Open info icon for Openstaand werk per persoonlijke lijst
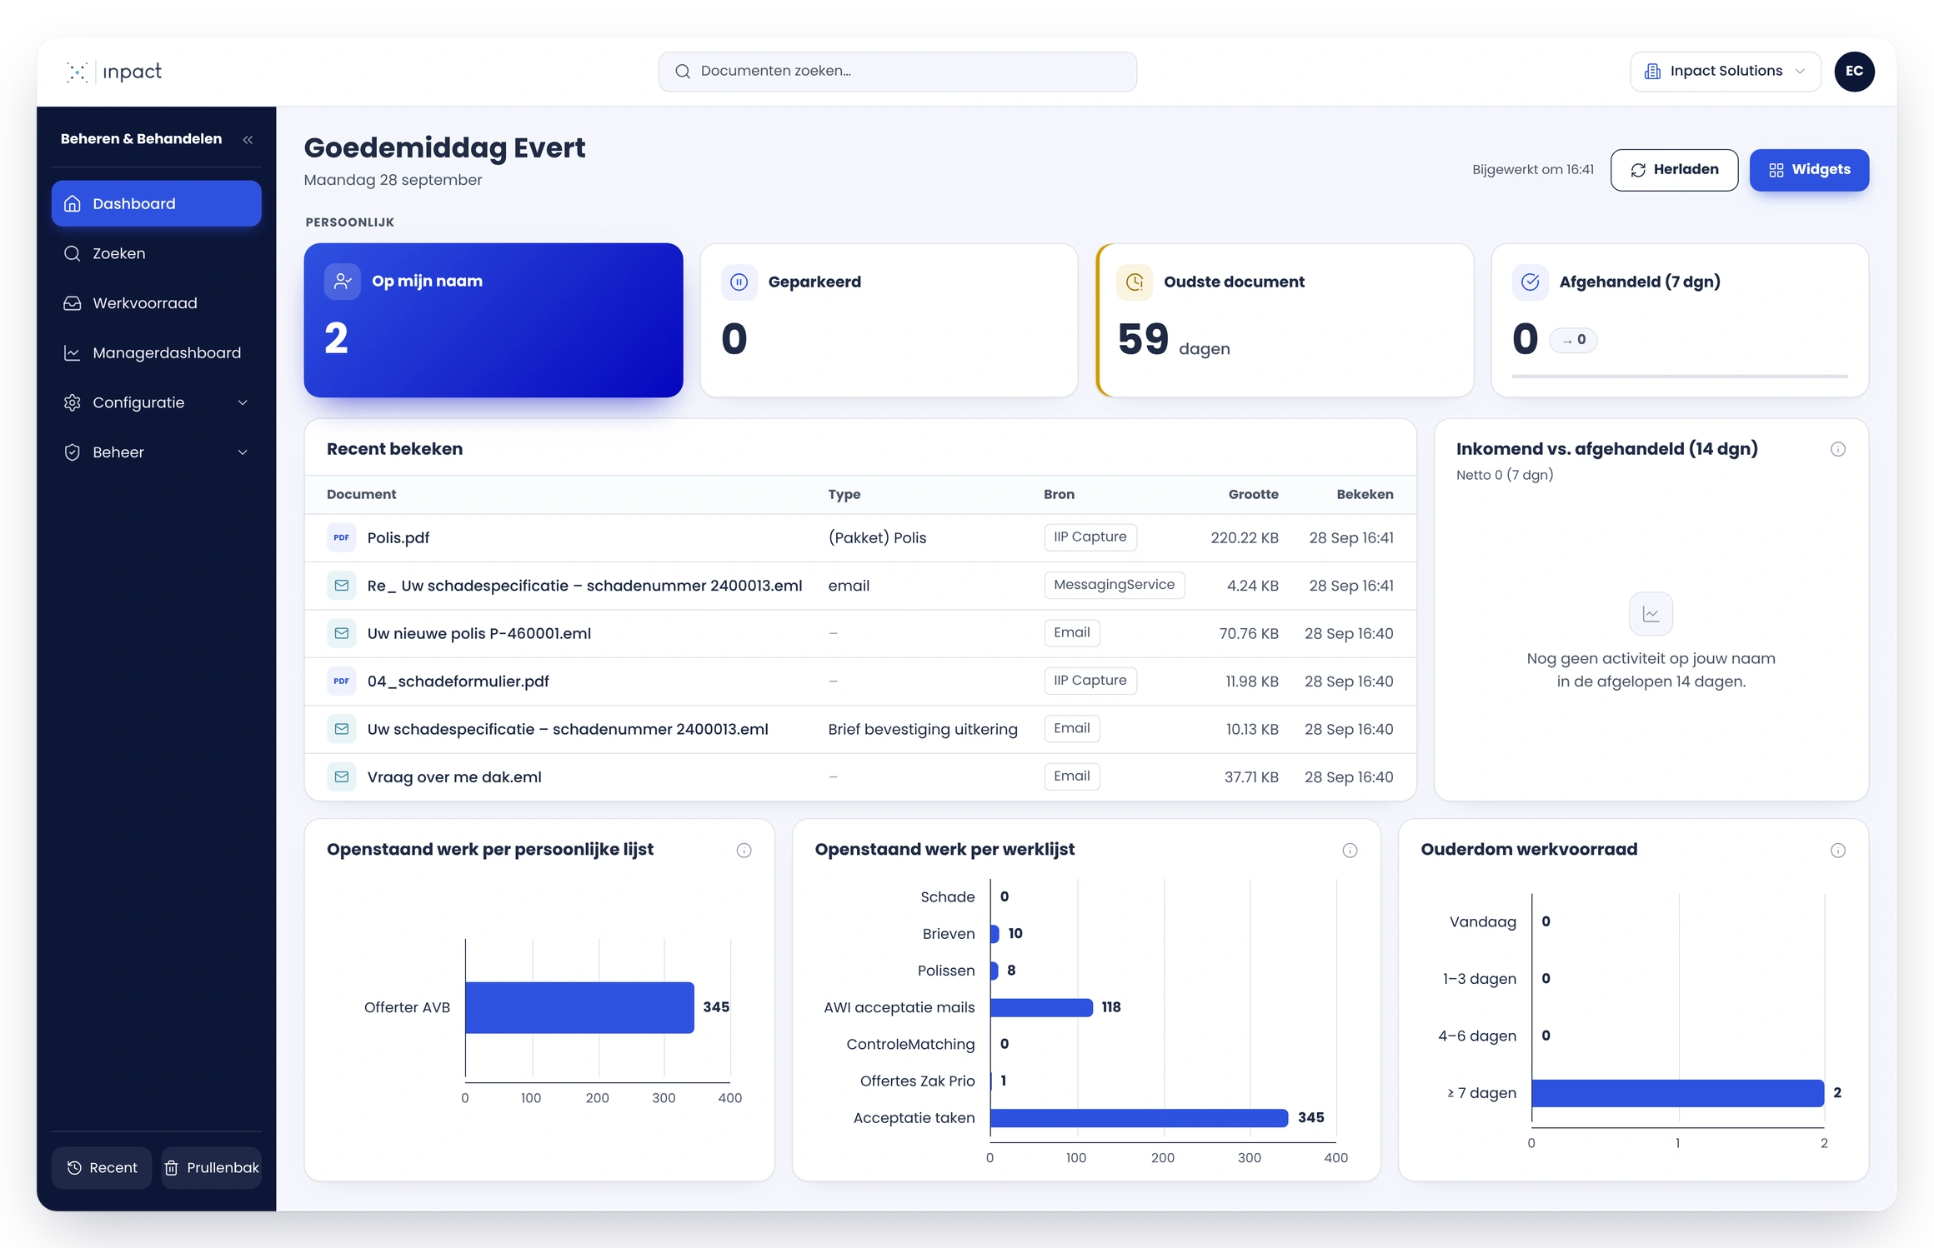 744,851
